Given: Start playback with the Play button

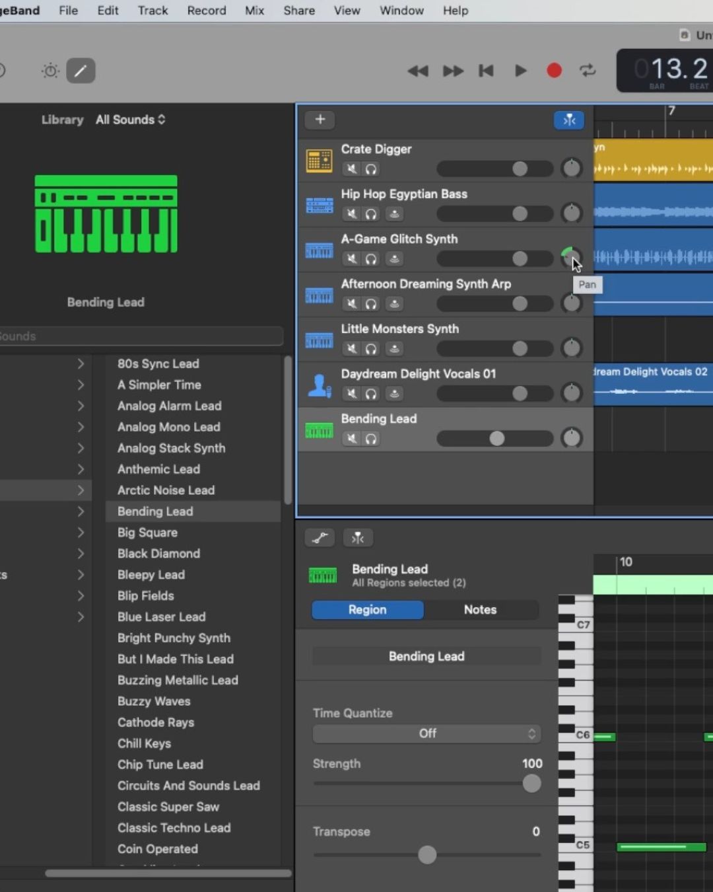Looking at the screenshot, I should [521, 71].
